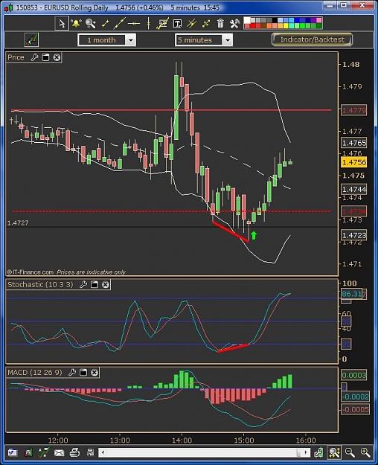Screen dimensions: 378x465
Task: Close the Price panel
Action: coord(57,57)
